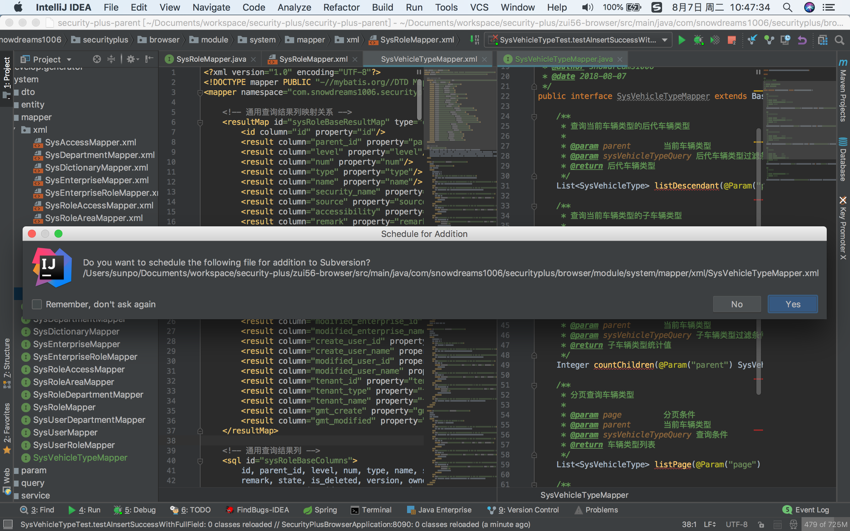The width and height of the screenshot is (850, 531).
Task: Click the Collapse All icon in Project panel
Action: (x=111, y=59)
